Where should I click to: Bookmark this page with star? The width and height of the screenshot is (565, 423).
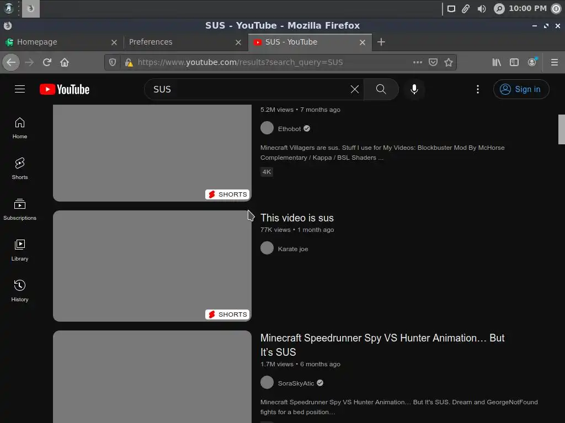tap(449, 62)
